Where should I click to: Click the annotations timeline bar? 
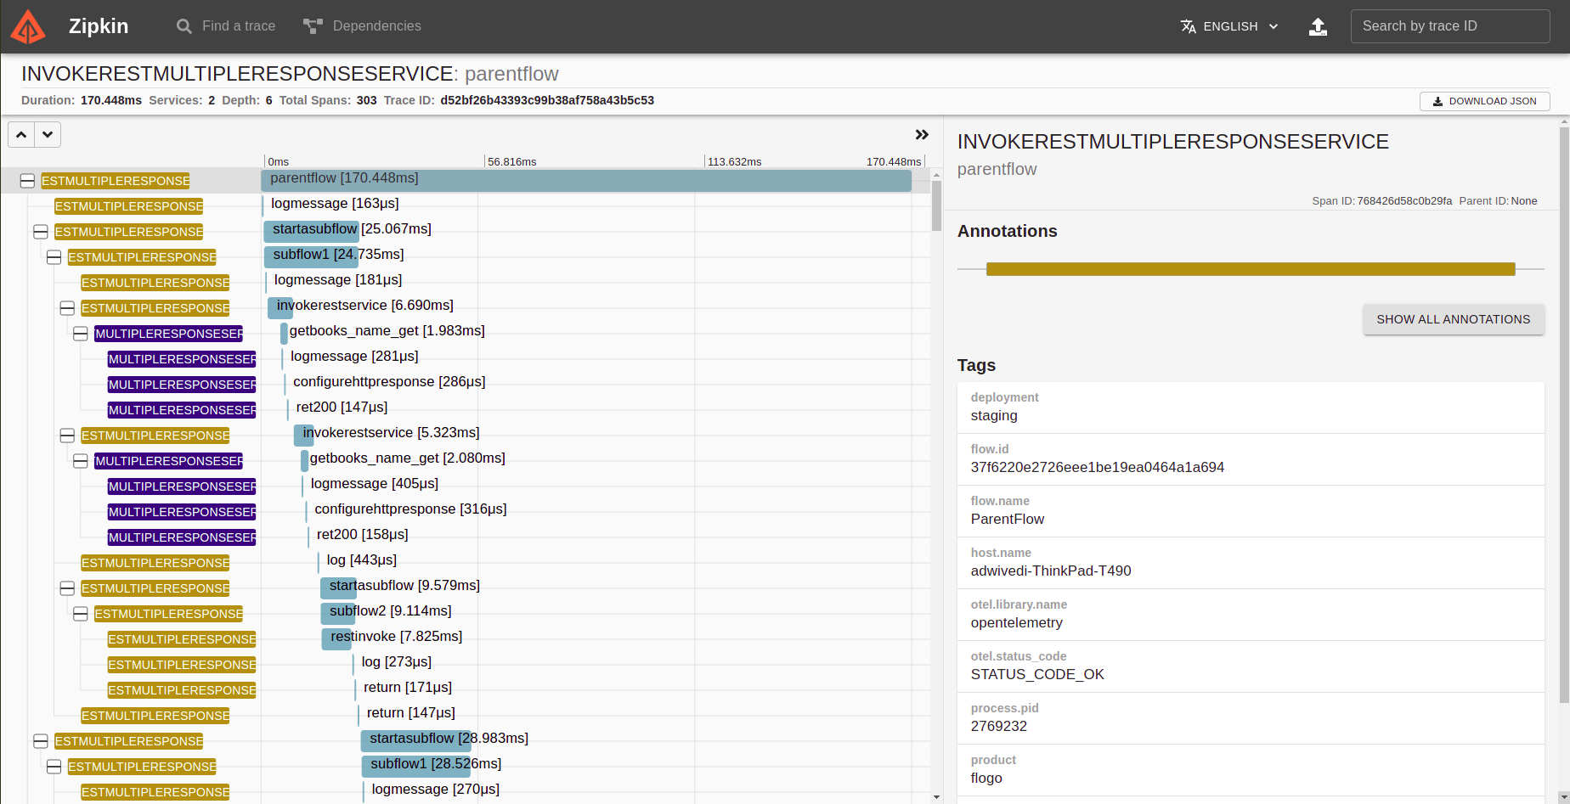tap(1250, 269)
